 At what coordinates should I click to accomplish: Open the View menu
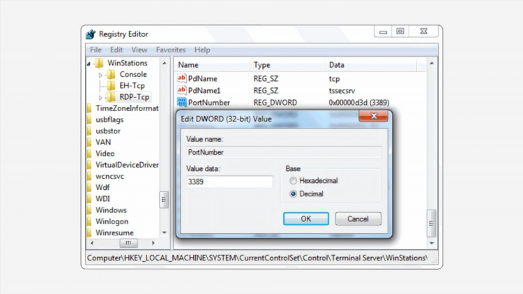click(x=139, y=50)
